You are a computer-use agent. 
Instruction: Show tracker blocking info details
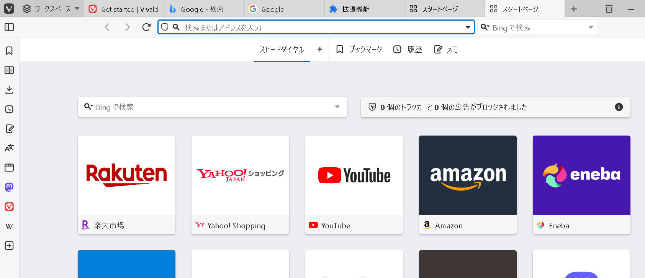619,107
